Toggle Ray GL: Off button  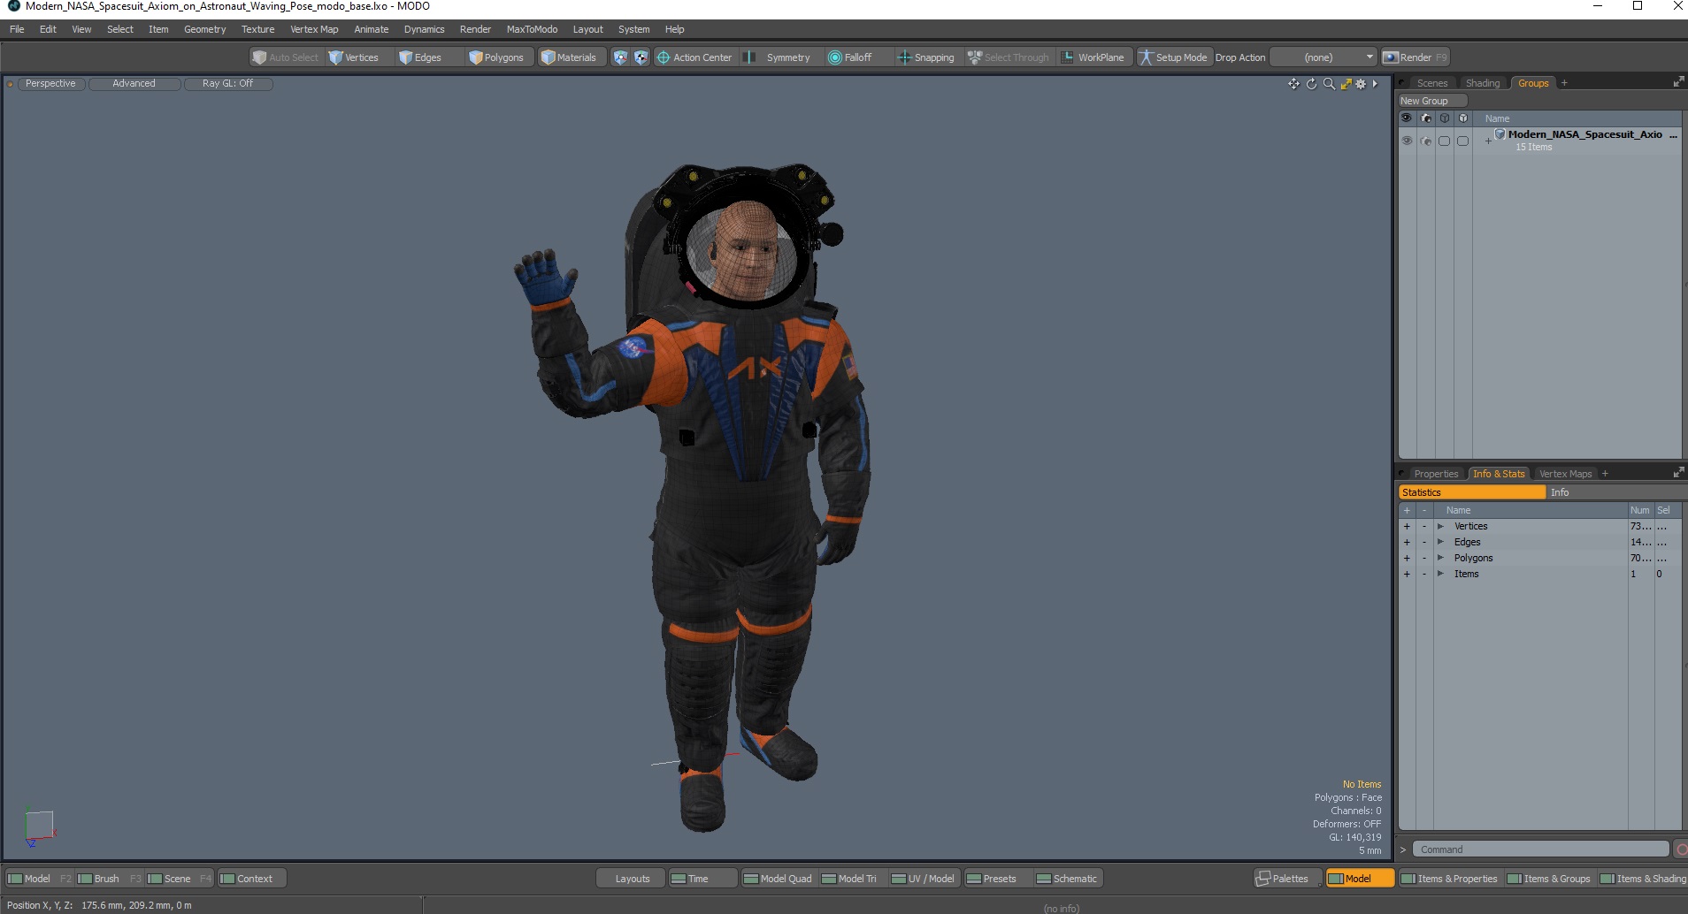point(227,83)
